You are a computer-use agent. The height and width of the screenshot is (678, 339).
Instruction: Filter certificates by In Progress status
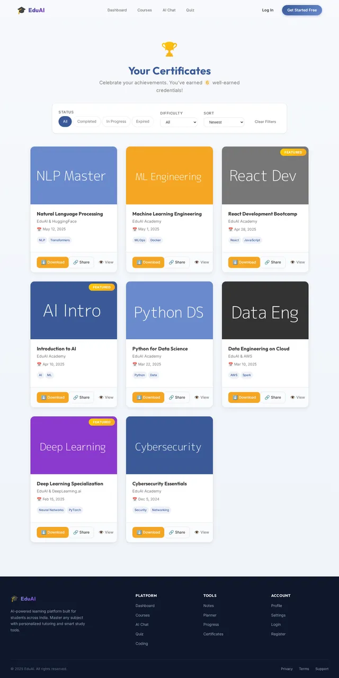(116, 121)
